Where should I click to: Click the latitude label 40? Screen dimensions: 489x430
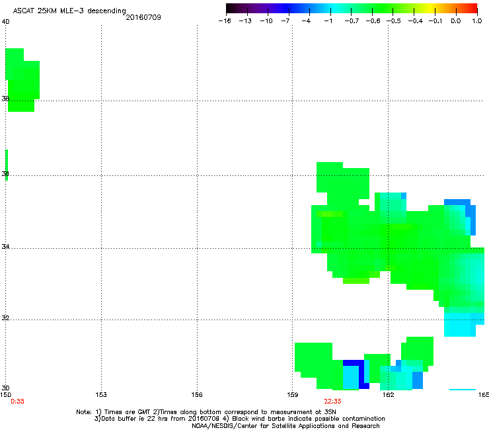(x=5, y=22)
